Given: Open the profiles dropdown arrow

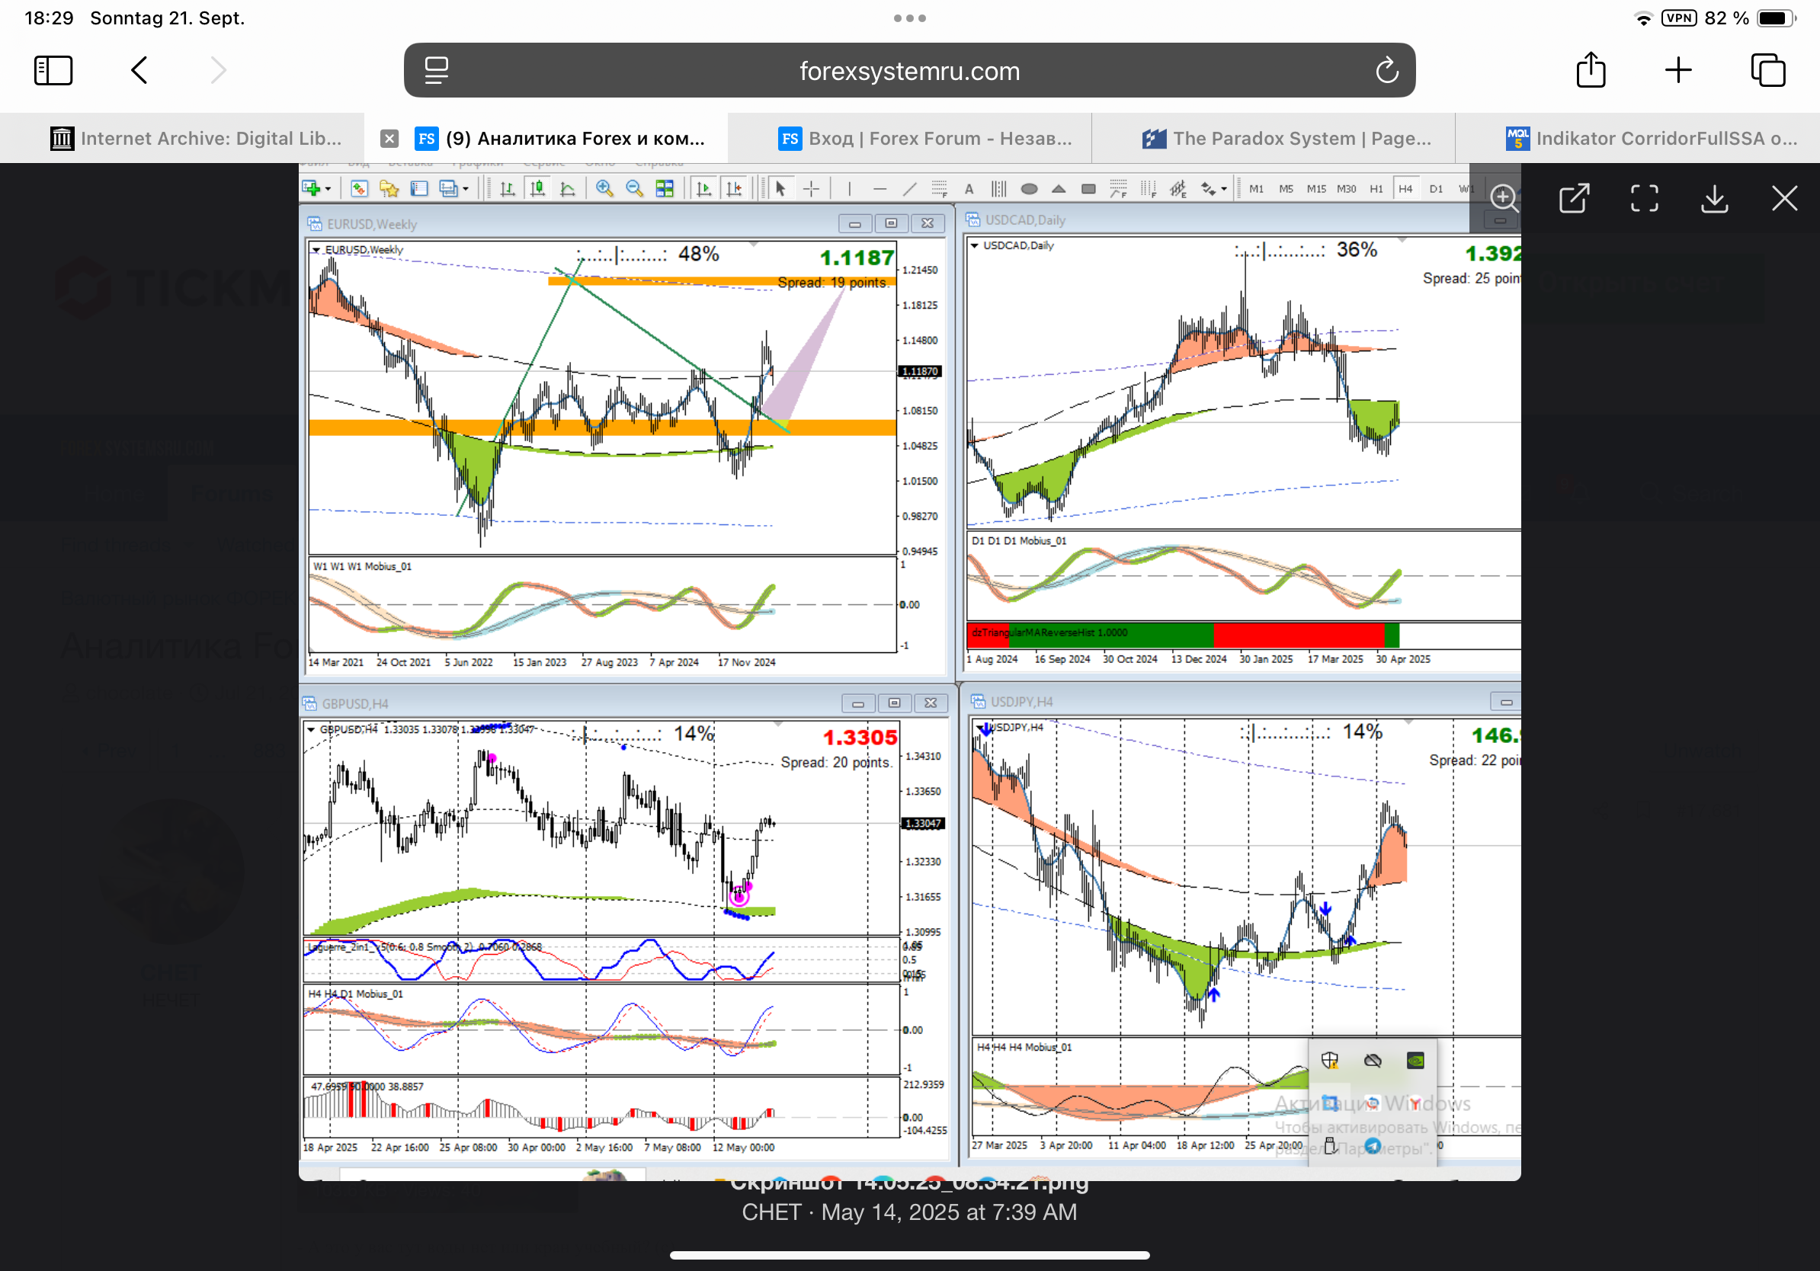Looking at the screenshot, I should click(466, 190).
